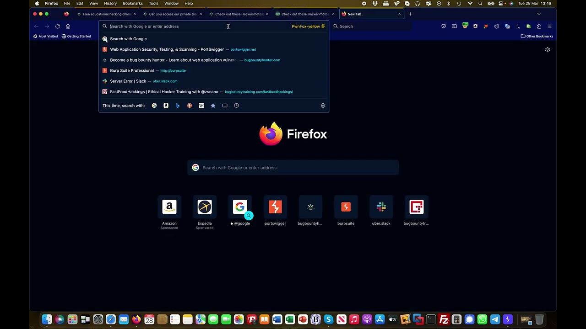Click the back navigation arrow
Screen dimensions: 586x329
point(36,26)
